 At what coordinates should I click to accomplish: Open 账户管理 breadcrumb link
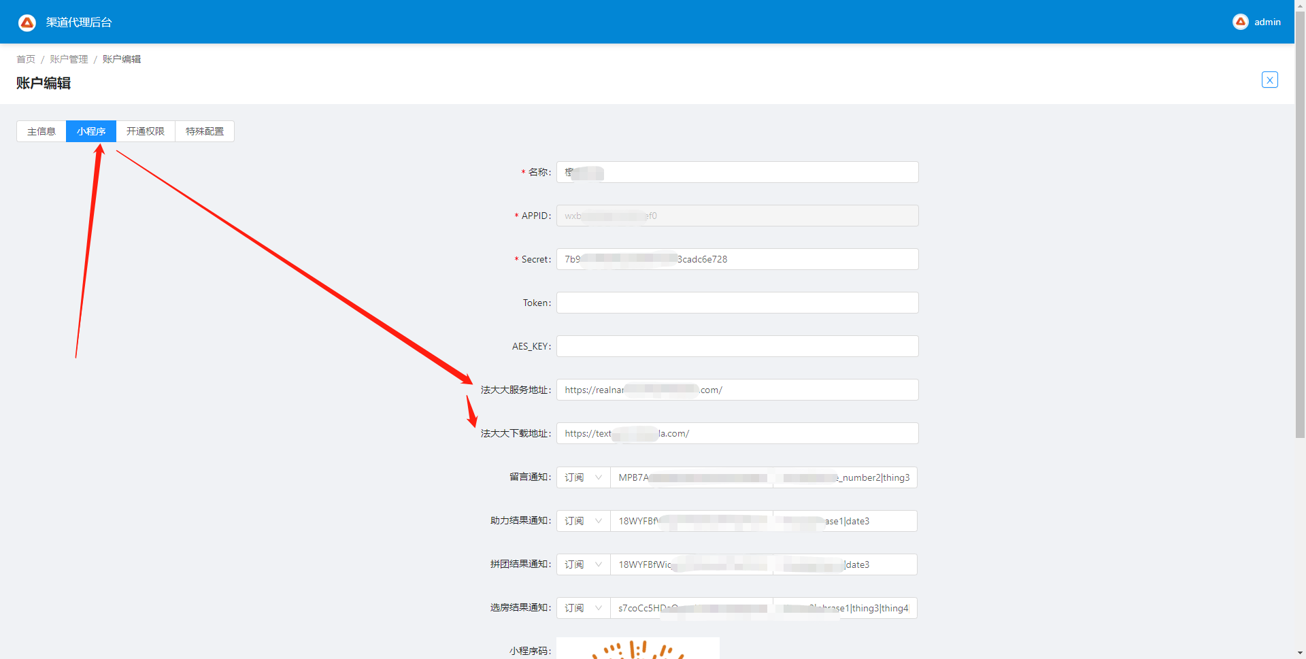[69, 59]
